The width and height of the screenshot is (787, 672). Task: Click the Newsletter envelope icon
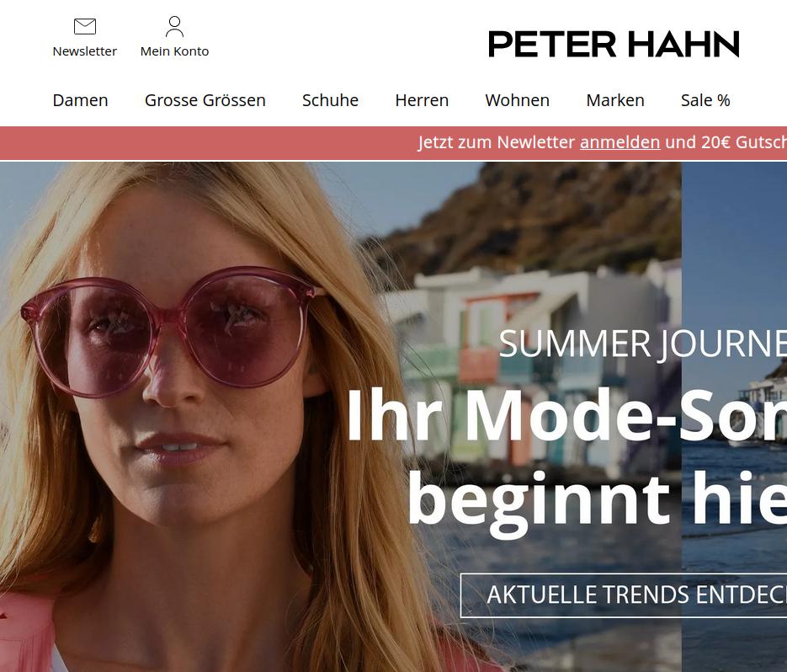point(85,26)
